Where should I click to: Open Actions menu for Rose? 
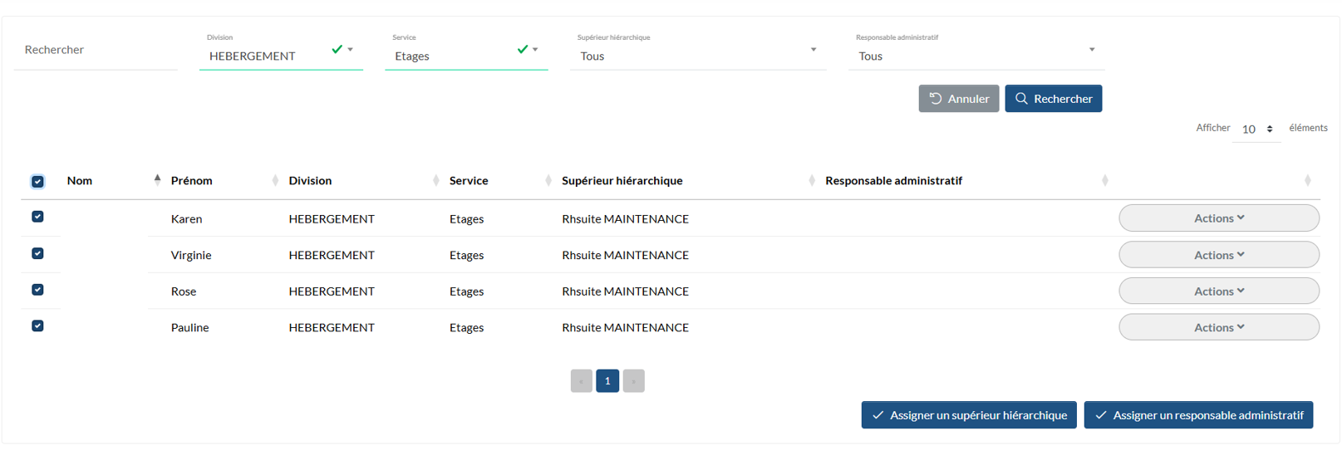coord(1219,291)
